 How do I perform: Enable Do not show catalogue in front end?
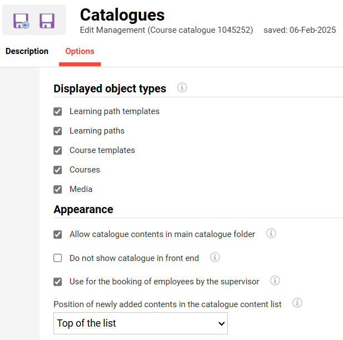pyautogui.click(x=58, y=258)
